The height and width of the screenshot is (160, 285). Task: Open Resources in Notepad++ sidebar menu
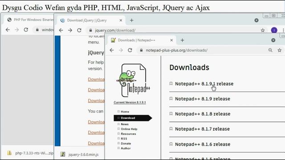[x=128, y=134]
